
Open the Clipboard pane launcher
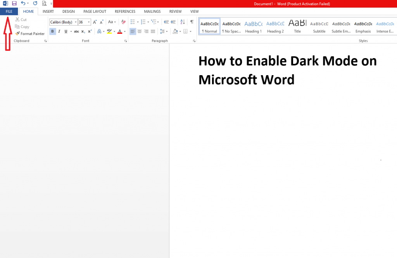(x=46, y=41)
